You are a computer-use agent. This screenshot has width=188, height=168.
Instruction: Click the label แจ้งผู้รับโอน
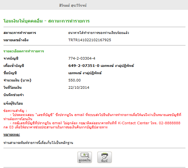(x=13, y=103)
